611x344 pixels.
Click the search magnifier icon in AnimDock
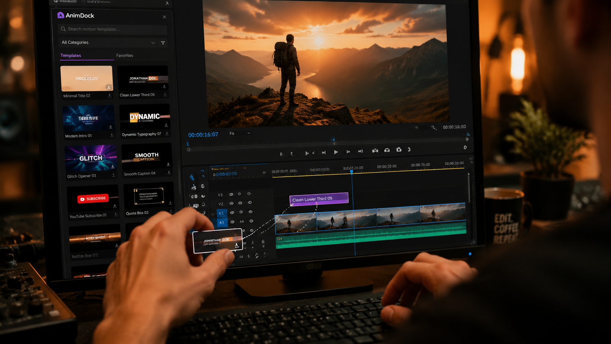click(63, 29)
